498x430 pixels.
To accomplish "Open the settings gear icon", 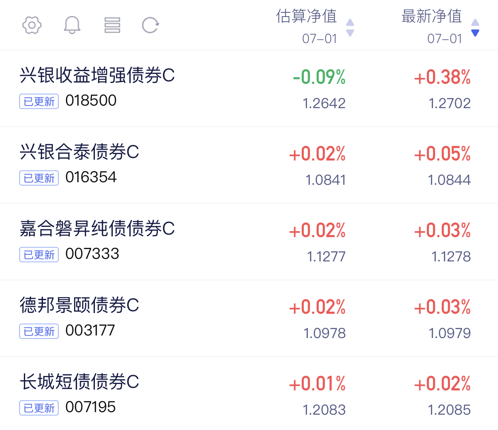I will [32, 25].
